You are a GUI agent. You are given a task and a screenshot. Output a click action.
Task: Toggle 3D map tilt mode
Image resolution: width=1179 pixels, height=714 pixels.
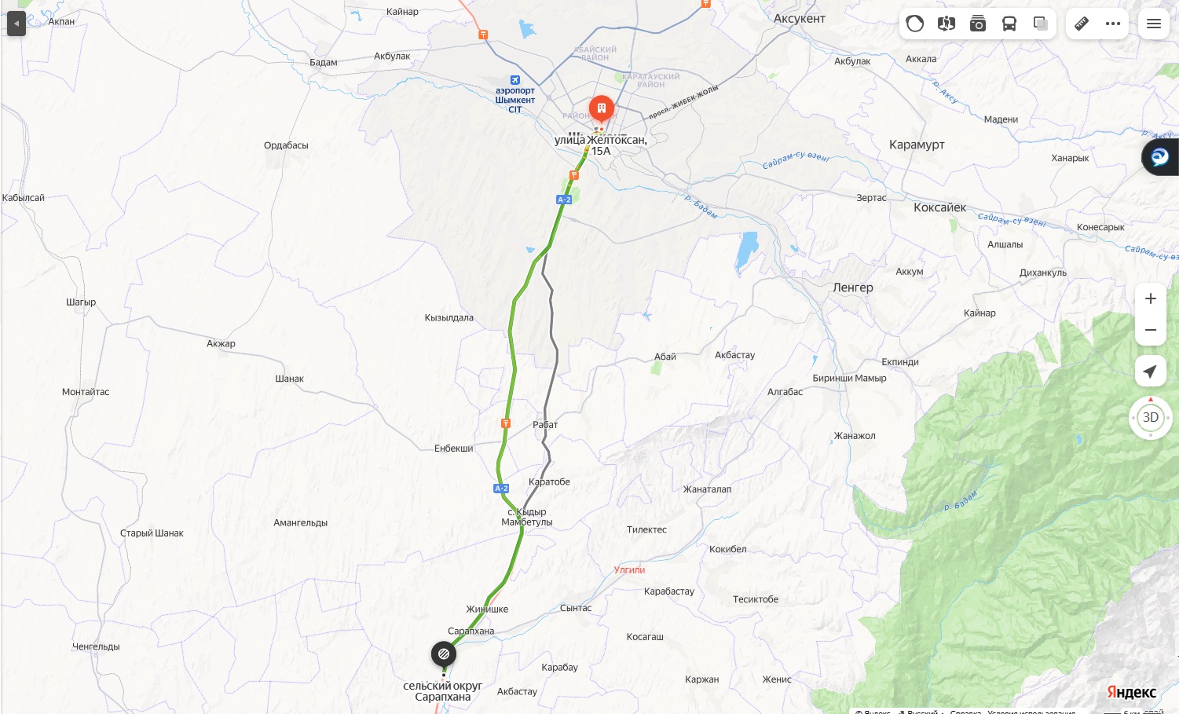point(1151,417)
